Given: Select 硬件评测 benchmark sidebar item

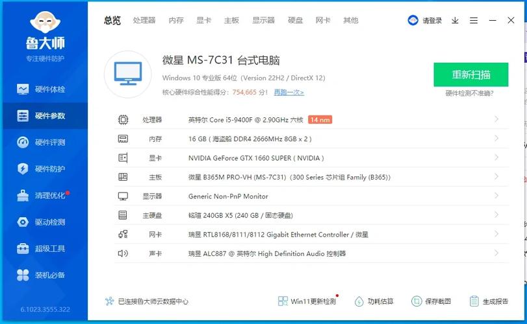Looking at the screenshot, I should (x=44, y=143).
